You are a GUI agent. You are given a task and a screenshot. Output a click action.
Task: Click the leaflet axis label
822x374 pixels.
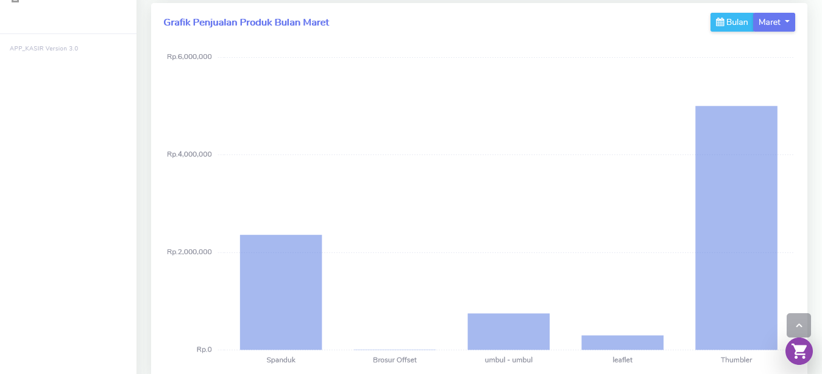tap(622, 360)
